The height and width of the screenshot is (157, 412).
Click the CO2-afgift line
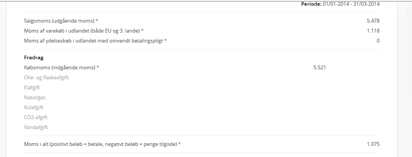coord(36,117)
